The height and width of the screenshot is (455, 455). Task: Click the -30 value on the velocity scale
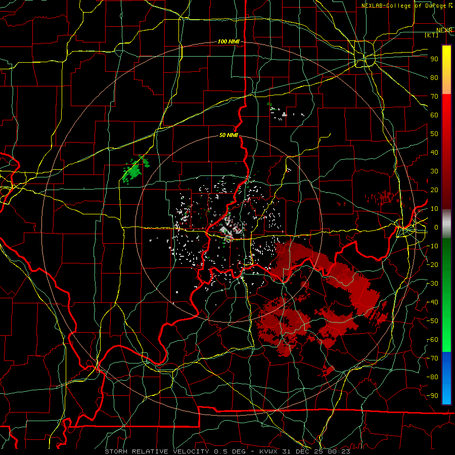pos(433,284)
